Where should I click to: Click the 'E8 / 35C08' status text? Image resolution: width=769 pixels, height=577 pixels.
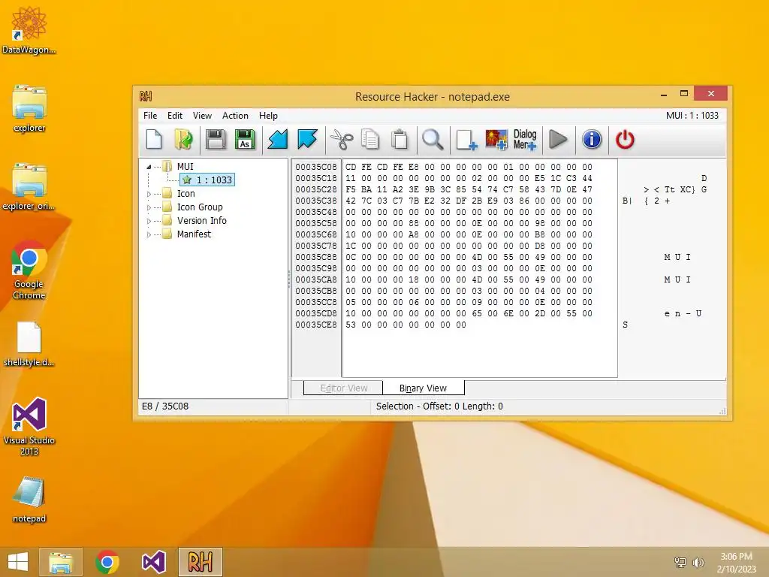tap(165, 406)
